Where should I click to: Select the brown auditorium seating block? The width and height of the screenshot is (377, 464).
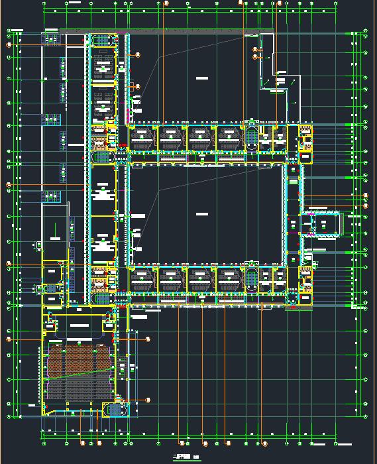(78, 361)
